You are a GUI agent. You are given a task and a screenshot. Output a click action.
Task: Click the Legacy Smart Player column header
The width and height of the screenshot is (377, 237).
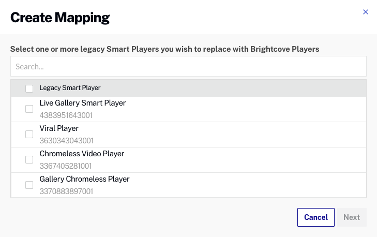pyautogui.click(x=70, y=88)
